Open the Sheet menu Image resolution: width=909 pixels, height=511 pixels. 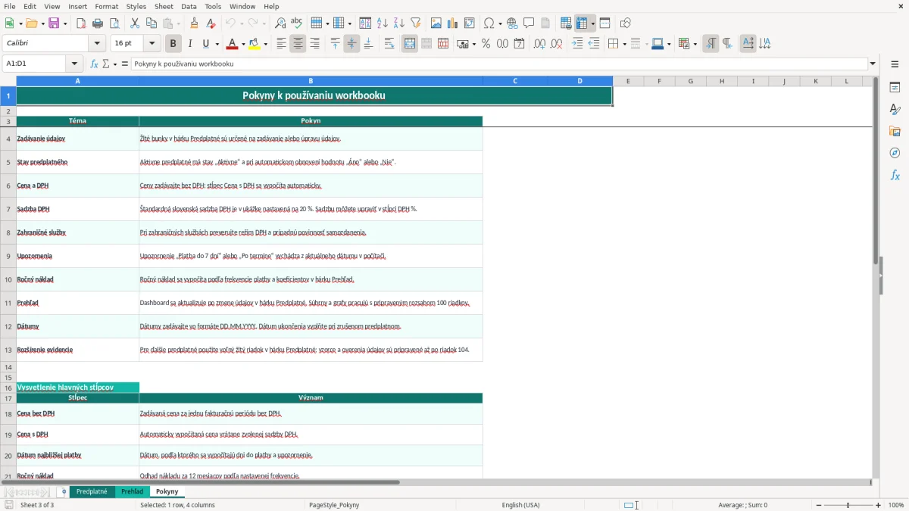tap(164, 6)
